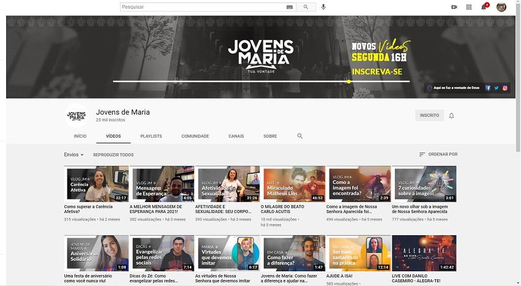Open the Instagram link on channel banner
Viewport: 521px width, 286px height.
(x=505, y=88)
